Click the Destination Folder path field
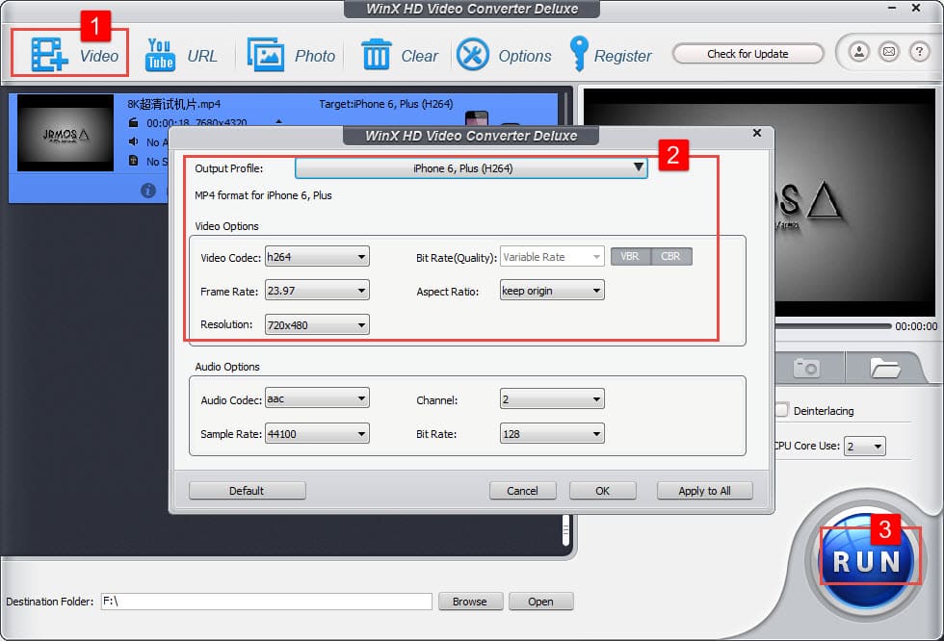This screenshot has height=641, width=944. [x=265, y=602]
